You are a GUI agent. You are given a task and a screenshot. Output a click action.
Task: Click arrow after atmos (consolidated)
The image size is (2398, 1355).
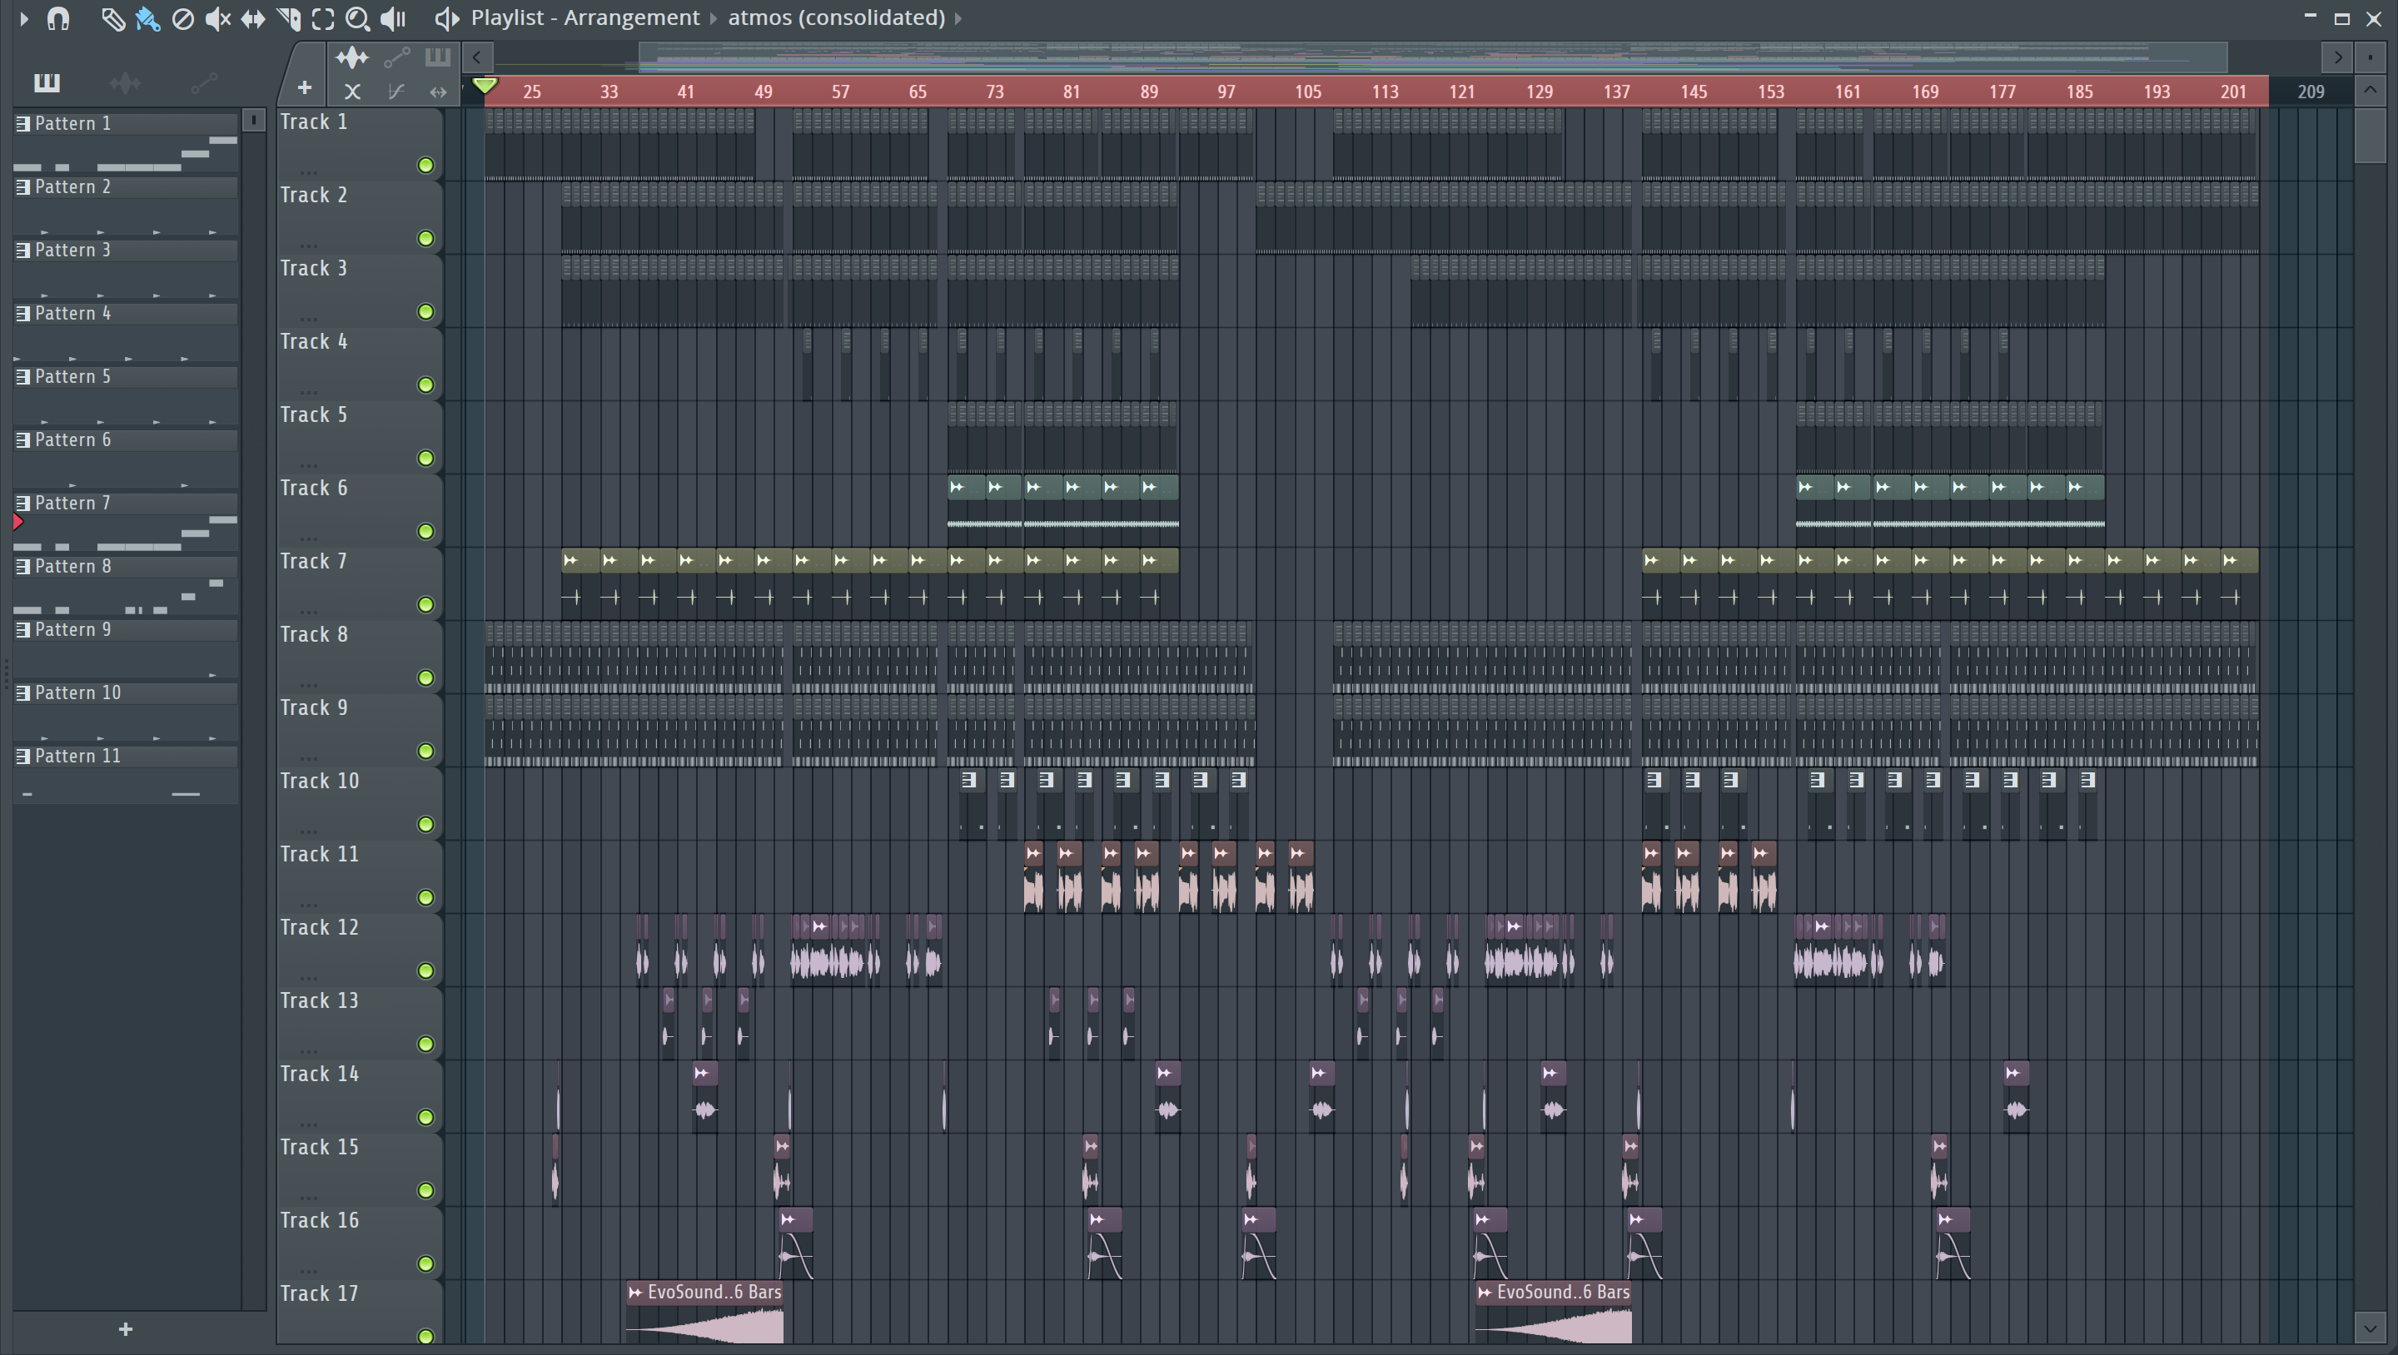coord(958,17)
